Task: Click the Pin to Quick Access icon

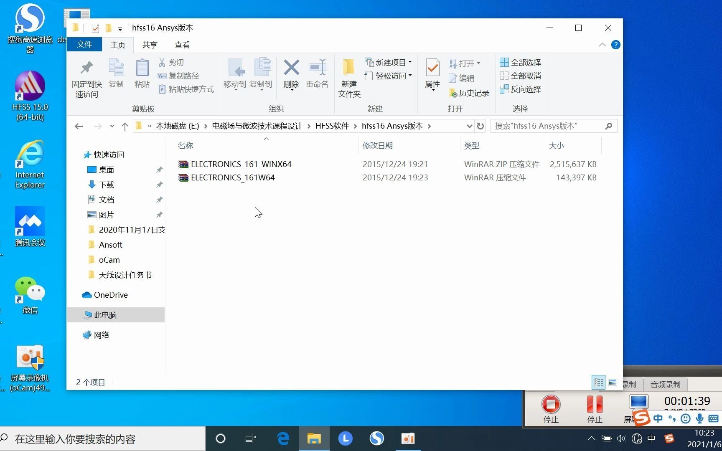Action: pos(86,68)
